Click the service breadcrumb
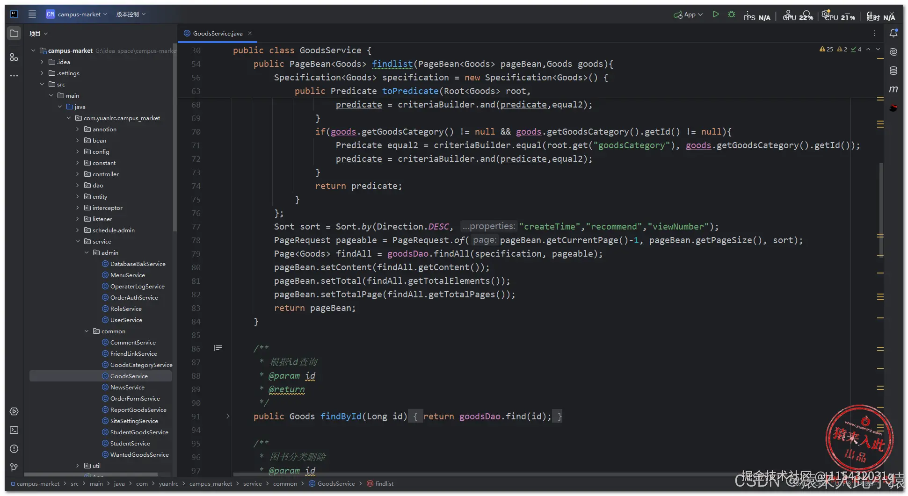This screenshot has height=496, width=908. point(253,483)
